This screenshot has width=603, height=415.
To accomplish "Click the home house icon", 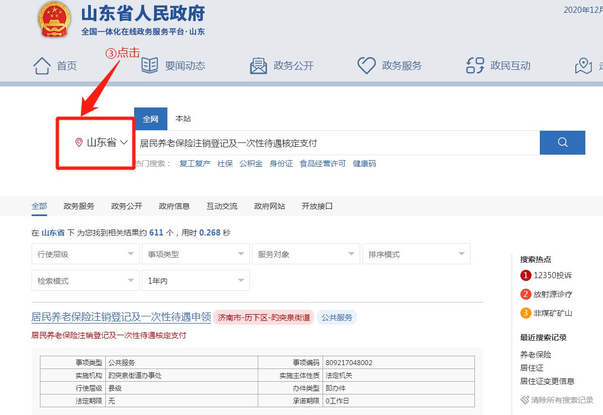I will point(42,66).
